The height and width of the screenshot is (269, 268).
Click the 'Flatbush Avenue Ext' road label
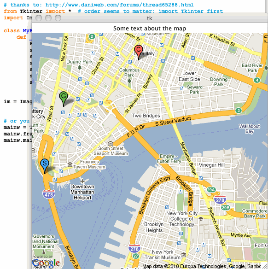pos(216,227)
